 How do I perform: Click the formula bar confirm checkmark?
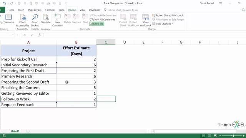(x=32, y=35)
